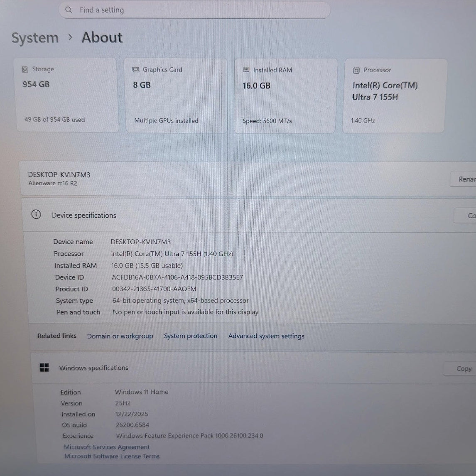476x476 pixels.
Task: Rename this PC button
Action: click(x=465, y=179)
